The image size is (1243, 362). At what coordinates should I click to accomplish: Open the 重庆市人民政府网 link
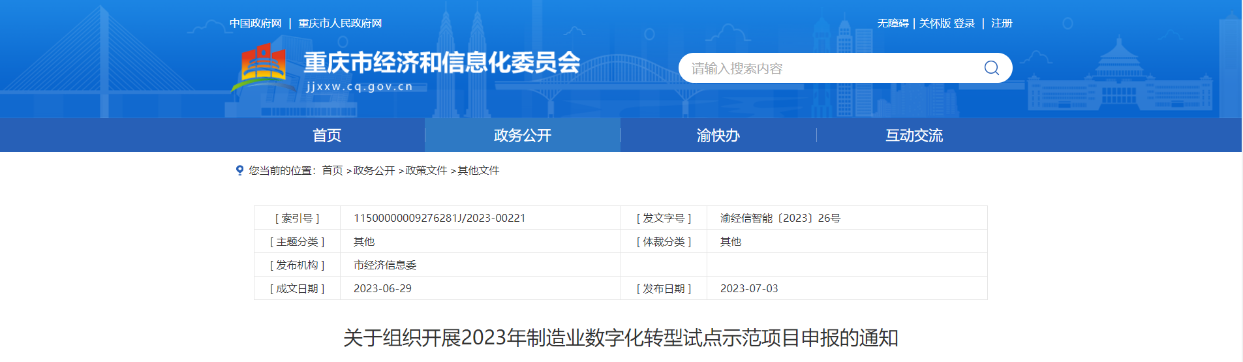(340, 23)
